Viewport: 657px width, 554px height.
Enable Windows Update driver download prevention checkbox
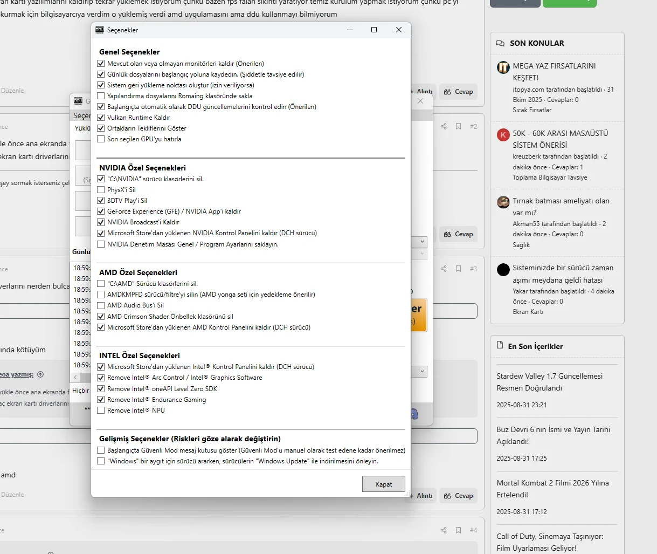coord(101,461)
